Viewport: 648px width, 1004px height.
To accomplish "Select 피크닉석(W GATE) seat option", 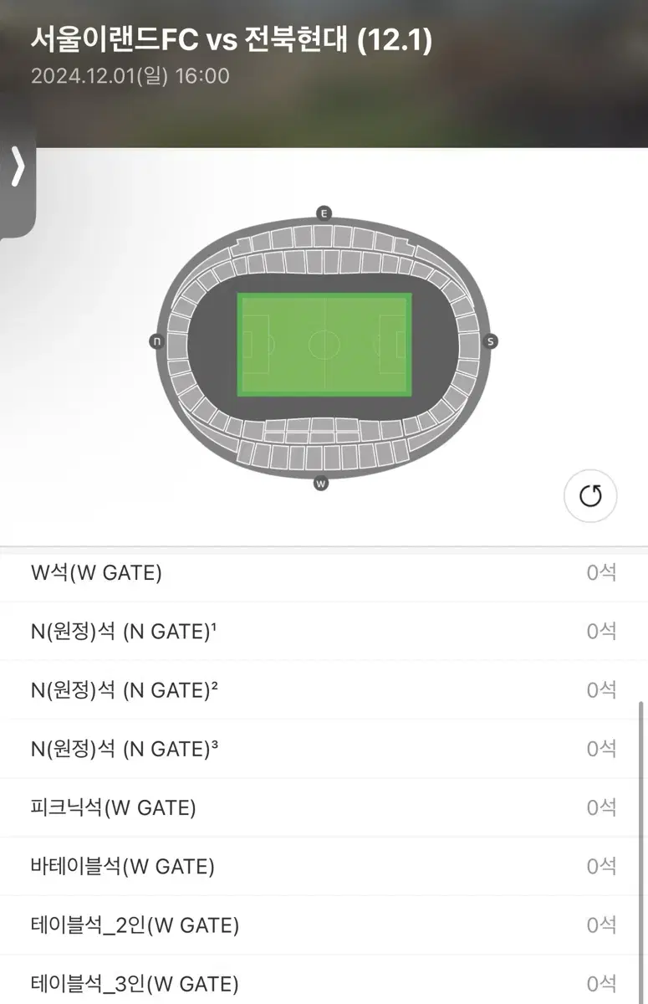I will (x=324, y=807).
